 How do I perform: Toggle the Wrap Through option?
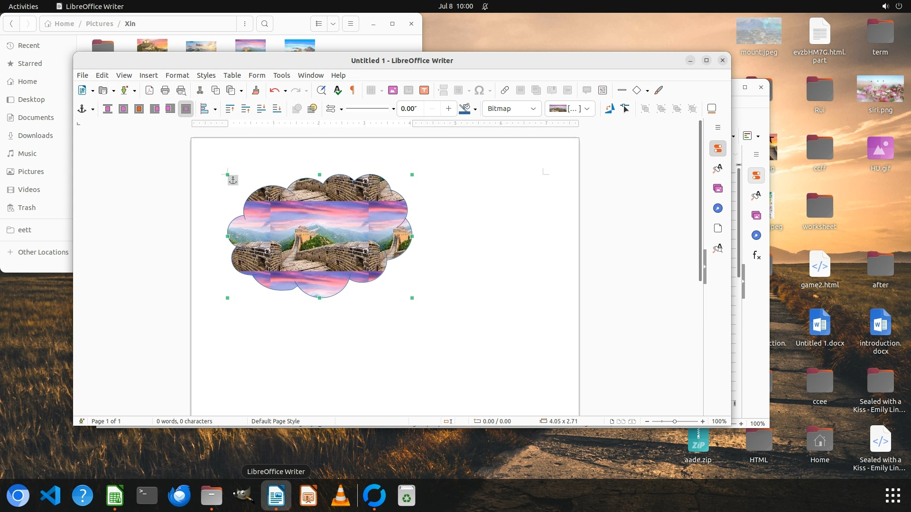[x=186, y=109]
